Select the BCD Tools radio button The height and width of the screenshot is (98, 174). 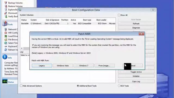(x=119, y=86)
